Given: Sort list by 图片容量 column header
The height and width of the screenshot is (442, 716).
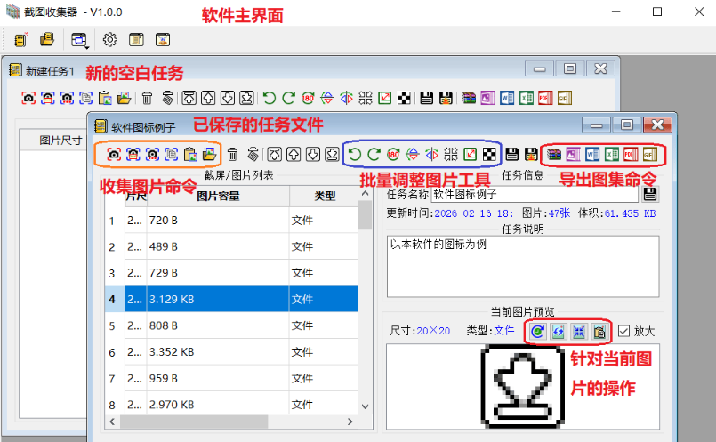Looking at the screenshot, I should (x=218, y=197).
